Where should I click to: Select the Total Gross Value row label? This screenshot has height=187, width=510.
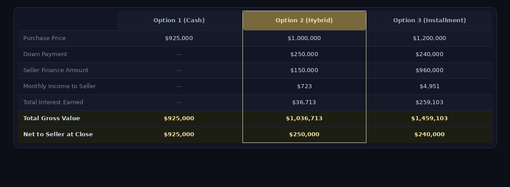pyautogui.click(x=51, y=118)
